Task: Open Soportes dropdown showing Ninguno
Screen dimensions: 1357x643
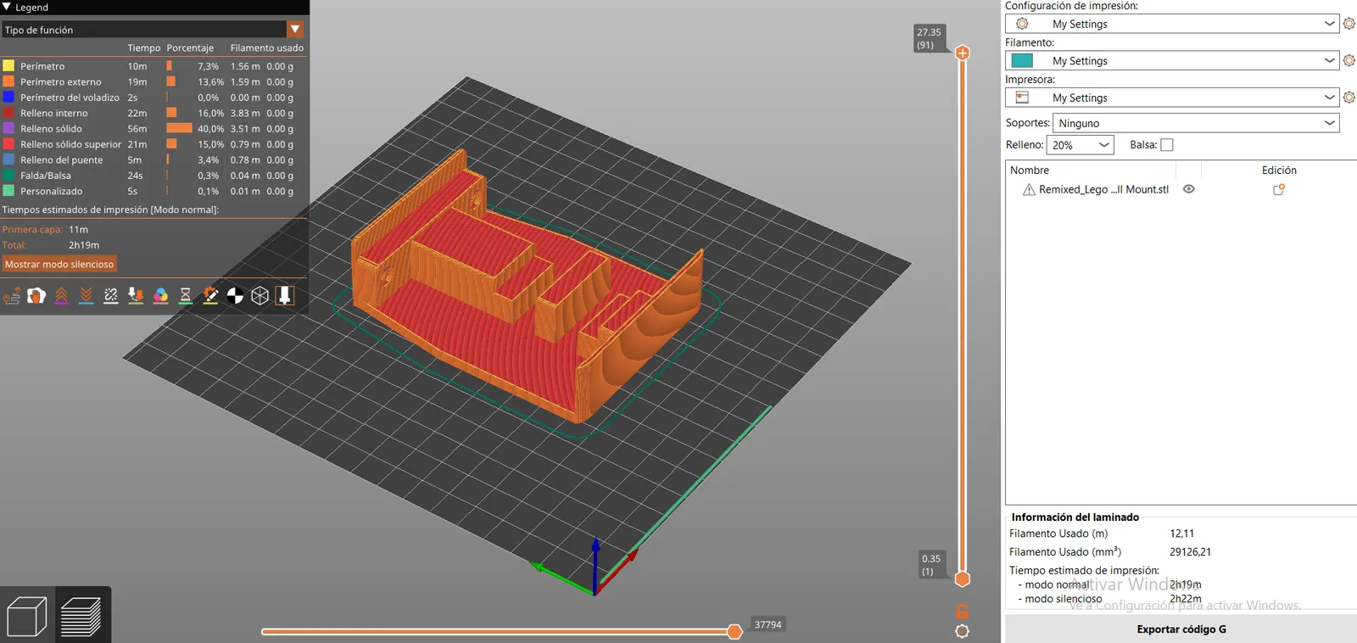Action: (1196, 123)
